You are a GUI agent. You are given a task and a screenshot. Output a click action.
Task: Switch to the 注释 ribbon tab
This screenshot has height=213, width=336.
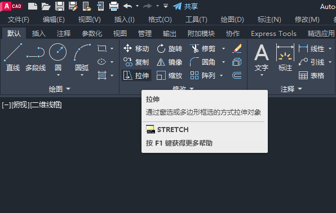point(64,34)
